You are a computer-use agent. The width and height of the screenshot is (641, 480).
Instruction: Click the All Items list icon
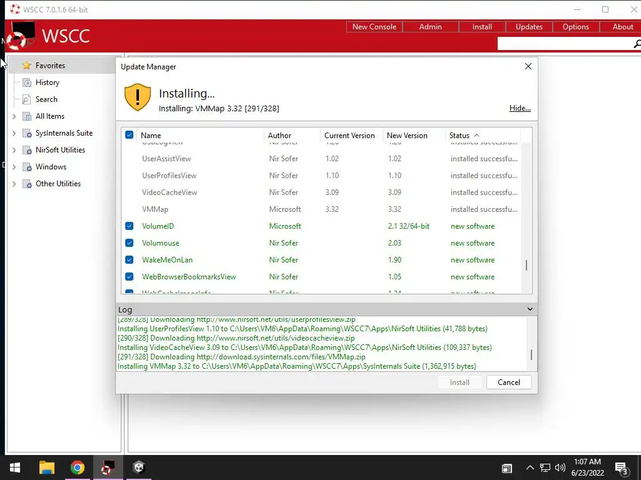coord(26,116)
